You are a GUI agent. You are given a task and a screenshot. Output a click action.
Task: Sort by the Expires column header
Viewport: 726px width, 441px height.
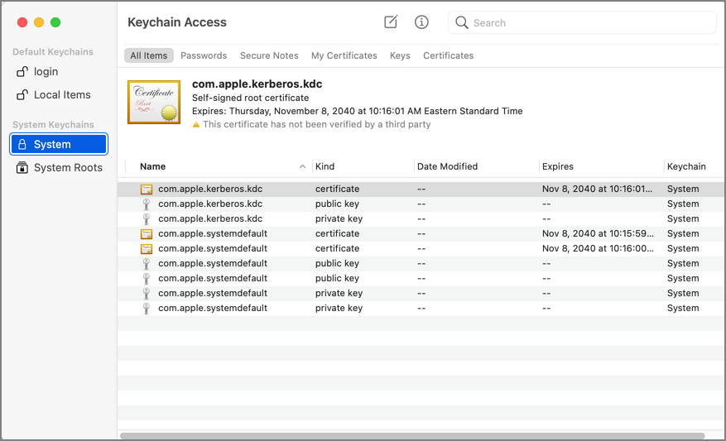(x=558, y=166)
